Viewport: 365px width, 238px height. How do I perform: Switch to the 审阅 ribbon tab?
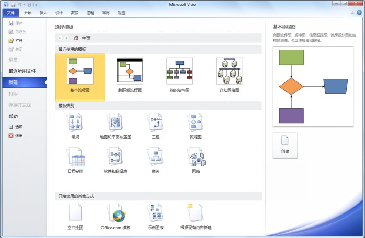[x=106, y=13]
